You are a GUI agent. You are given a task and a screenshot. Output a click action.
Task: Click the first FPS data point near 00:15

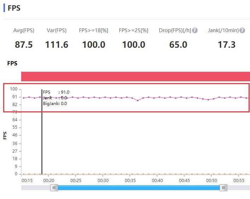[x=24, y=98]
